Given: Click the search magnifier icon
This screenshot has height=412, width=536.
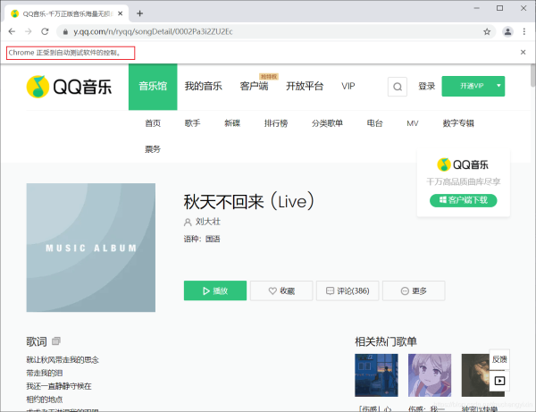Looking at the screenshot, I should 398,87.
